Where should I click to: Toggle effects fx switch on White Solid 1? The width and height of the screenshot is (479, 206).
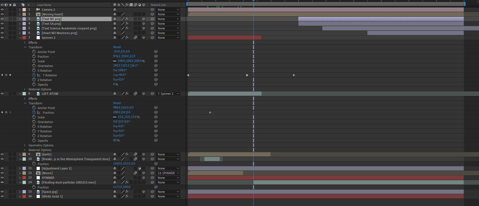pos(127,196)
